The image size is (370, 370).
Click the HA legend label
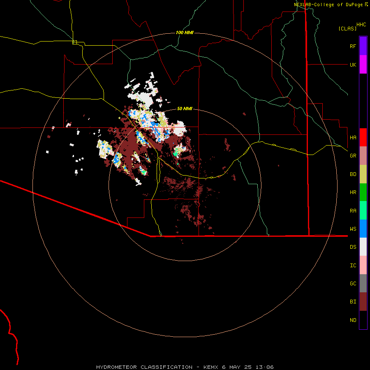(353, 137)
